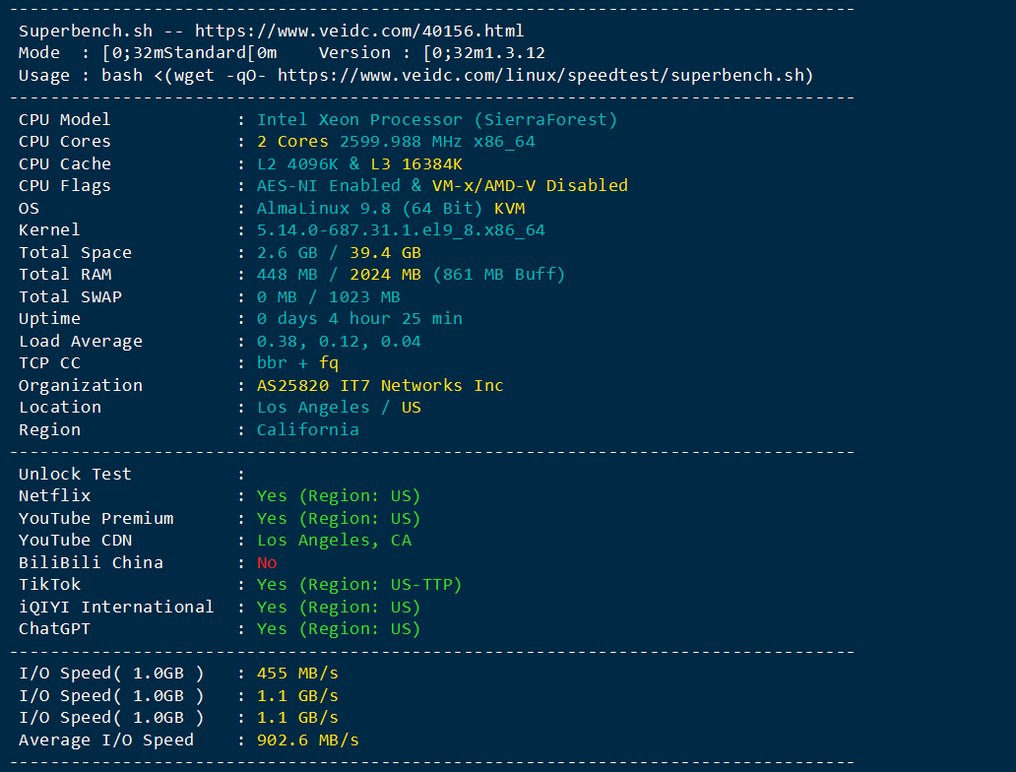Image resolution: width=1016 pixels, height=772 pixels.
Task: Click the red BiliBili China 'No'
Action: point(267,562)
